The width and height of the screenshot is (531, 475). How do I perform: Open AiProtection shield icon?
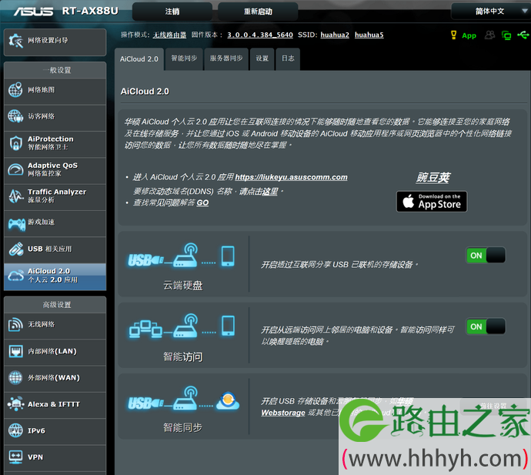(15, 143)
